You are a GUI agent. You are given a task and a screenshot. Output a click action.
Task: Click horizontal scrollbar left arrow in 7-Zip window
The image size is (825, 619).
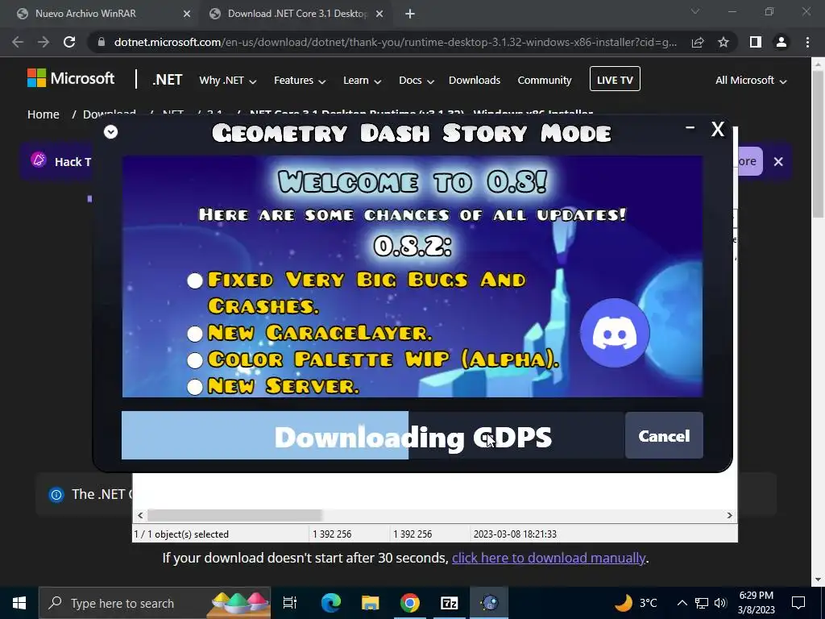click(x=140, y=515)
